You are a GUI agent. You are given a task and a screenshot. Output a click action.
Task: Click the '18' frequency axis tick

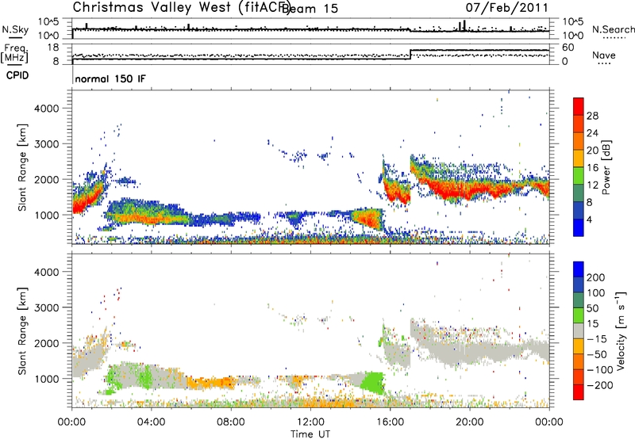point(53,48)
